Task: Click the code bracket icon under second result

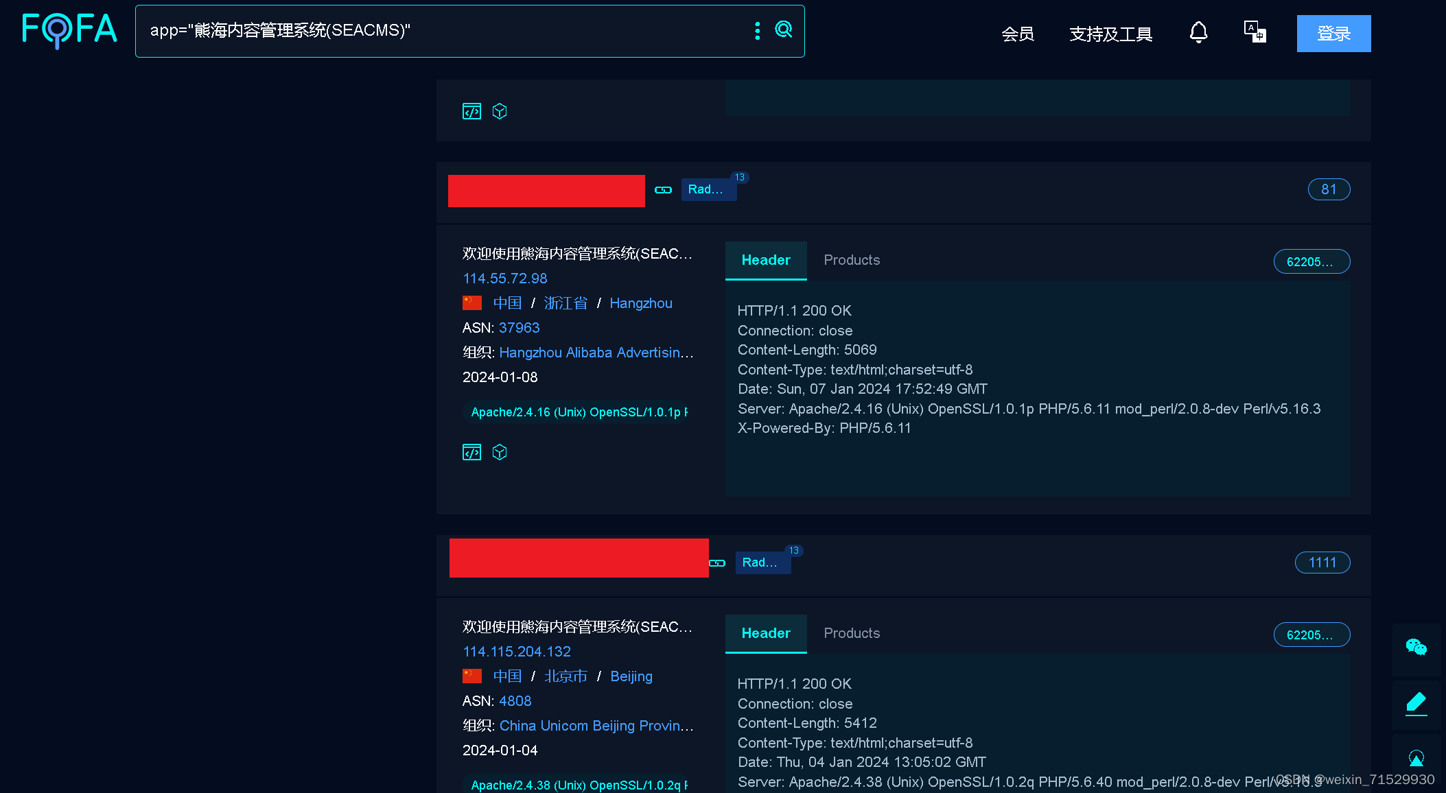Action: pyautogui.click(x=472, y=452)
